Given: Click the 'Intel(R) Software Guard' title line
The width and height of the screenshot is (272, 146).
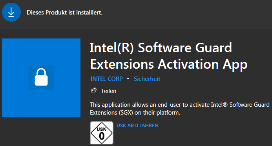Looking at the screenshot, I should point(161,47).
